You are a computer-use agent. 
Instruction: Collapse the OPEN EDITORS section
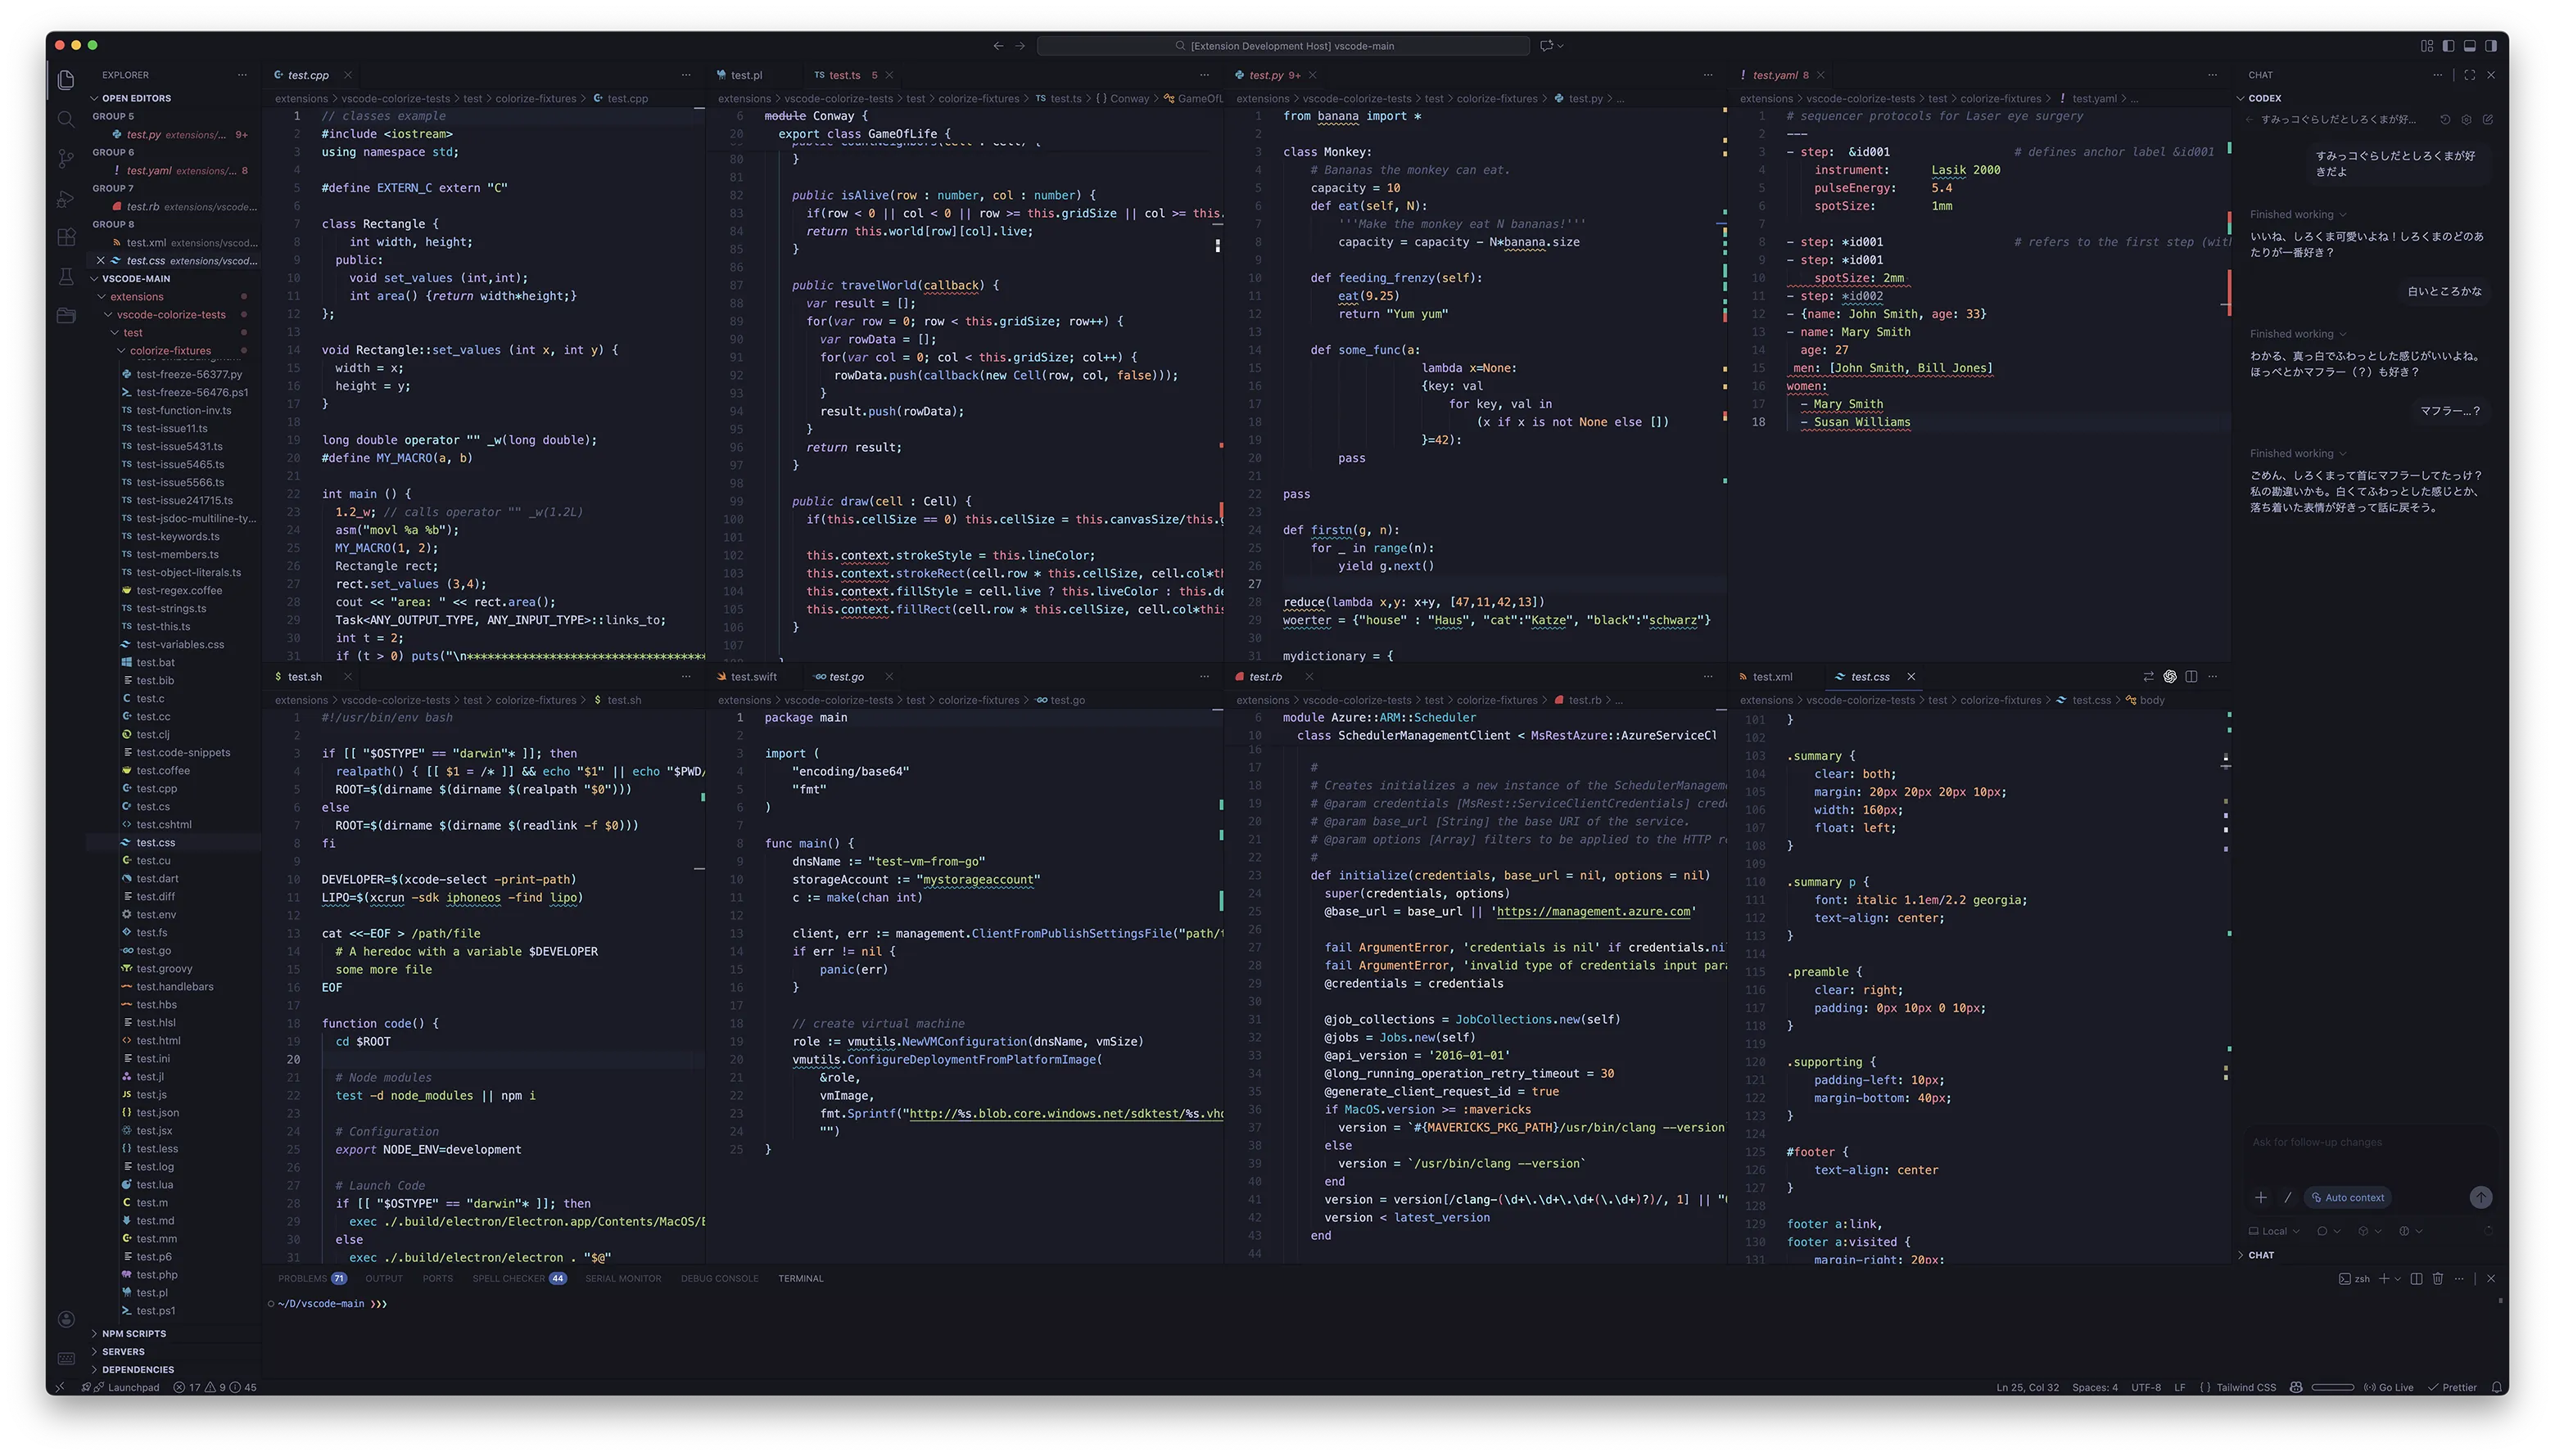135,98
